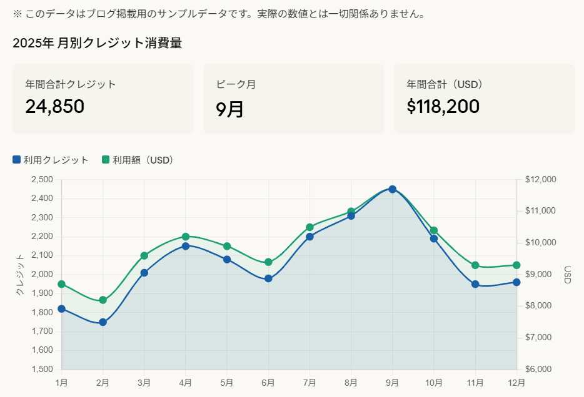Image resolution: width=584 pixels, height=397 pixels.
Task: Click the green USD point for 3月
Action: (x=144, y=255)
